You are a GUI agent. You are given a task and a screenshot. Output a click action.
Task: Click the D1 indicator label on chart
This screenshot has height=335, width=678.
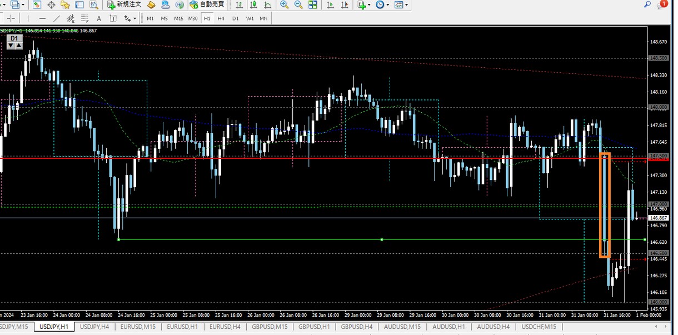coord(14,38)
